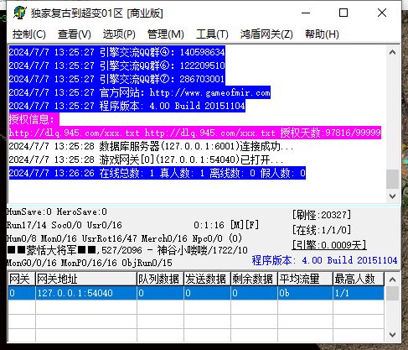408x350 pixels.
Task: Click the 平均流量 column header
Action: click(x=305, y=279)
